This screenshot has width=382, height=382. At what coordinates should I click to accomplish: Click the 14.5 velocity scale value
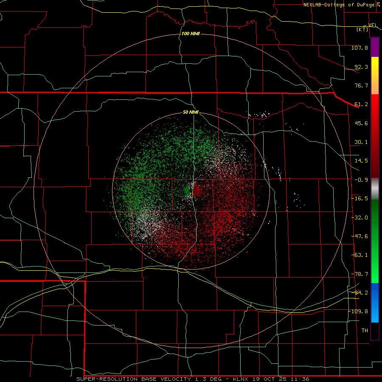pos(361,161)
